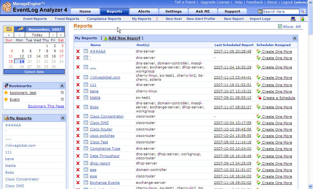Open the Reports tab
The width and height of the screenshot is (313, 189).
(114, 11)
